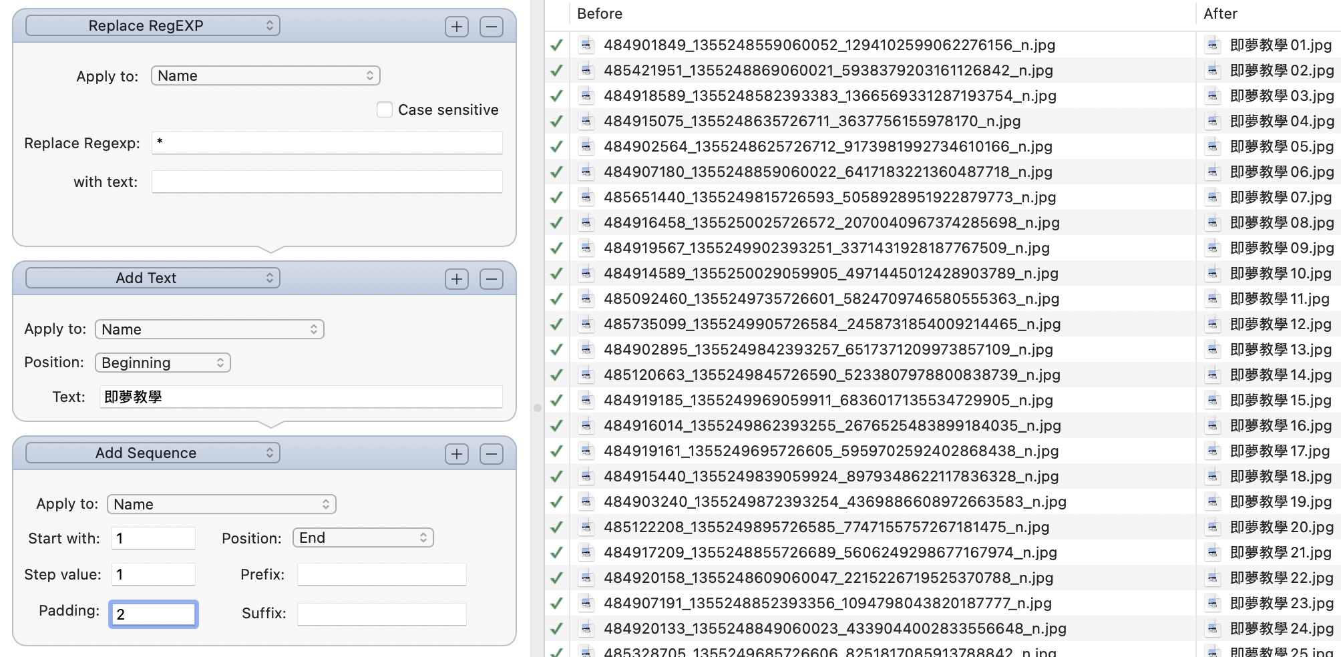
Task: Remove the Add Text action with minus icon
Action: click(x=492, y=279)
